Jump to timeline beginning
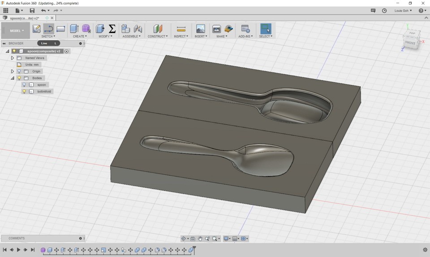 4,249
